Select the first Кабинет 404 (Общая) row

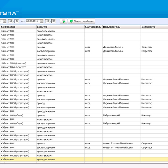pyautogui.click(x=84, y=115)
